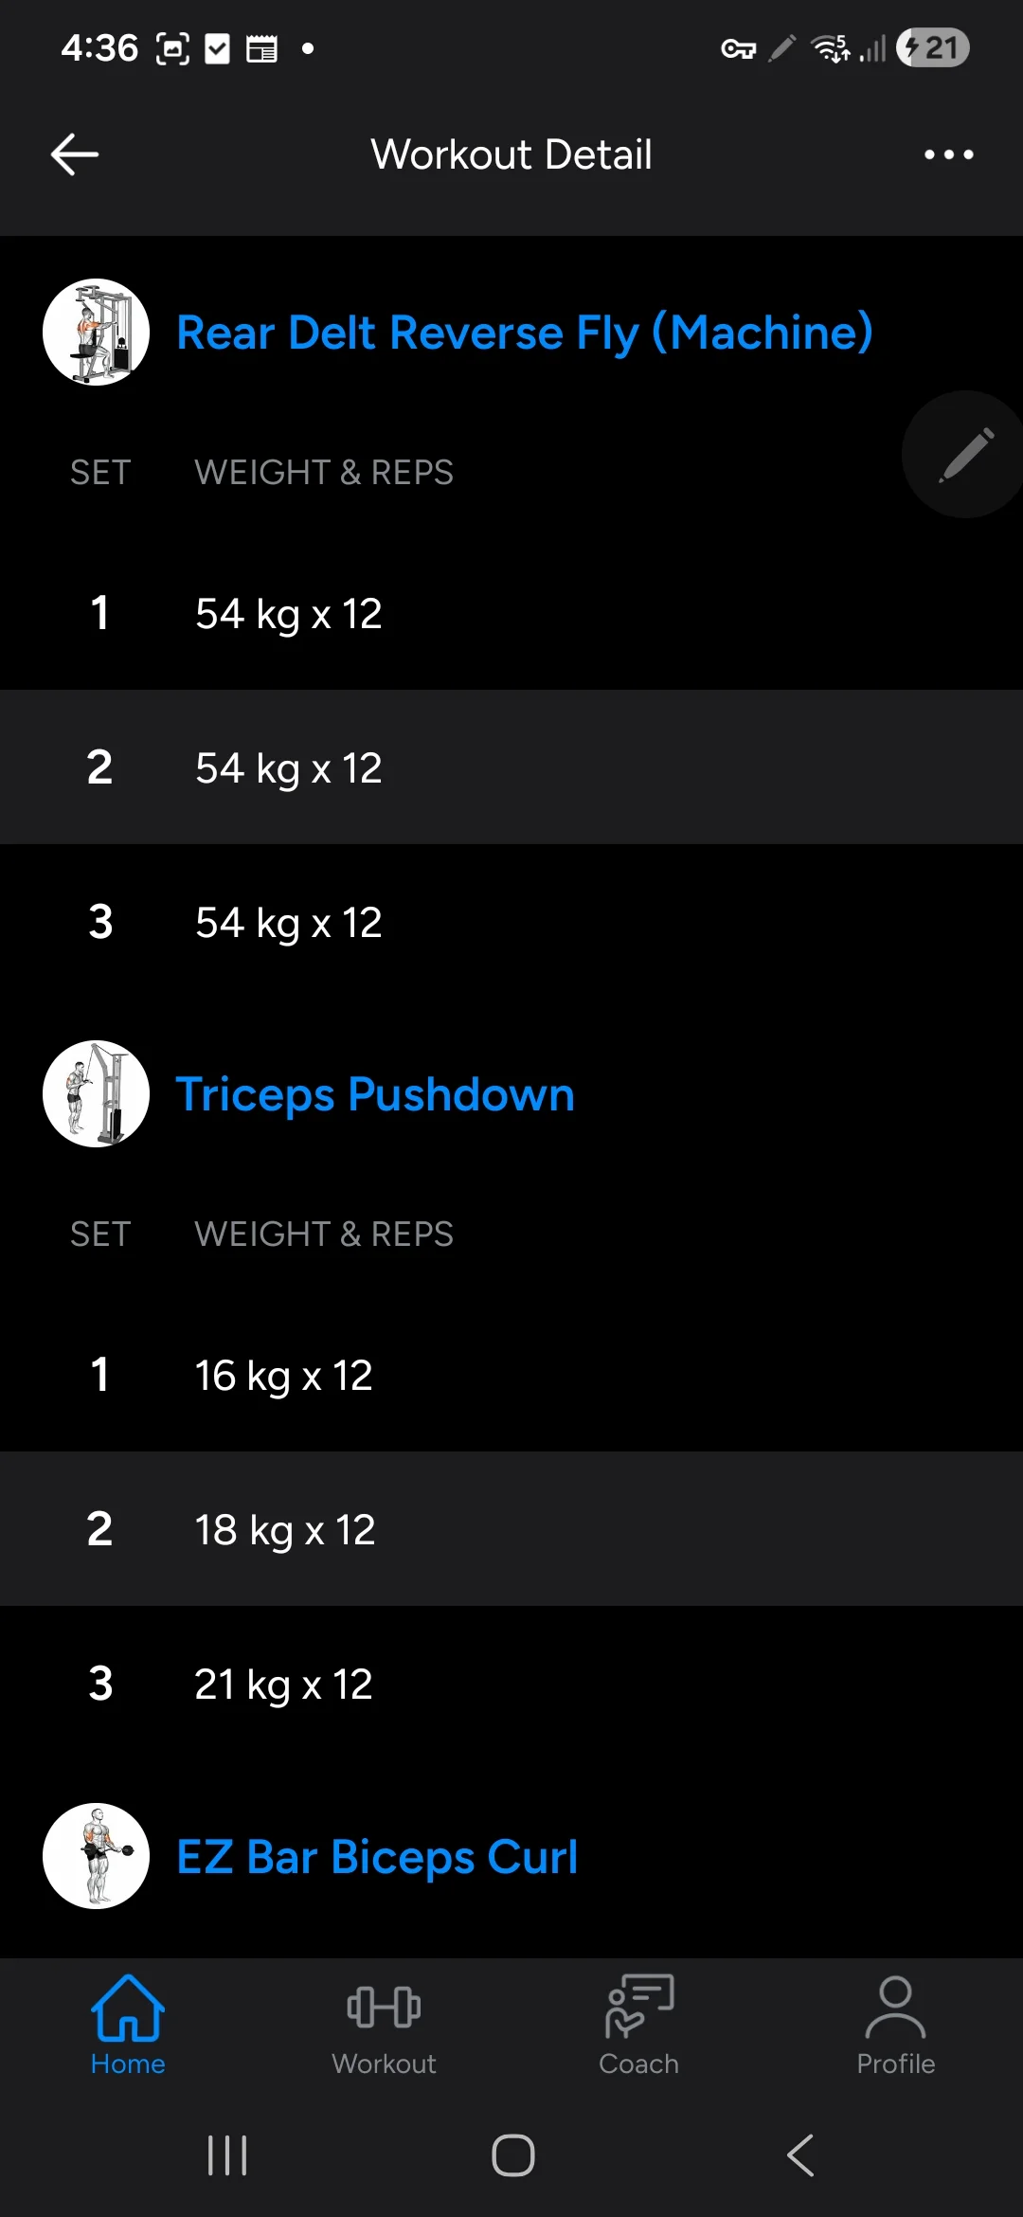Viewport: 1023px width, 2217px height.
Task: Open the Coach tab
Action: pyautogui.click(x=639, y=2024)
